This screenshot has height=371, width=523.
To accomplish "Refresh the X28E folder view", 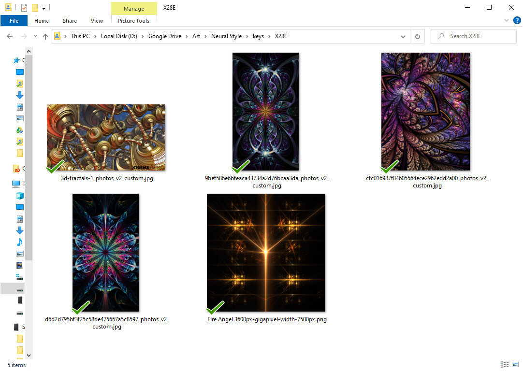I will [417, 36].
